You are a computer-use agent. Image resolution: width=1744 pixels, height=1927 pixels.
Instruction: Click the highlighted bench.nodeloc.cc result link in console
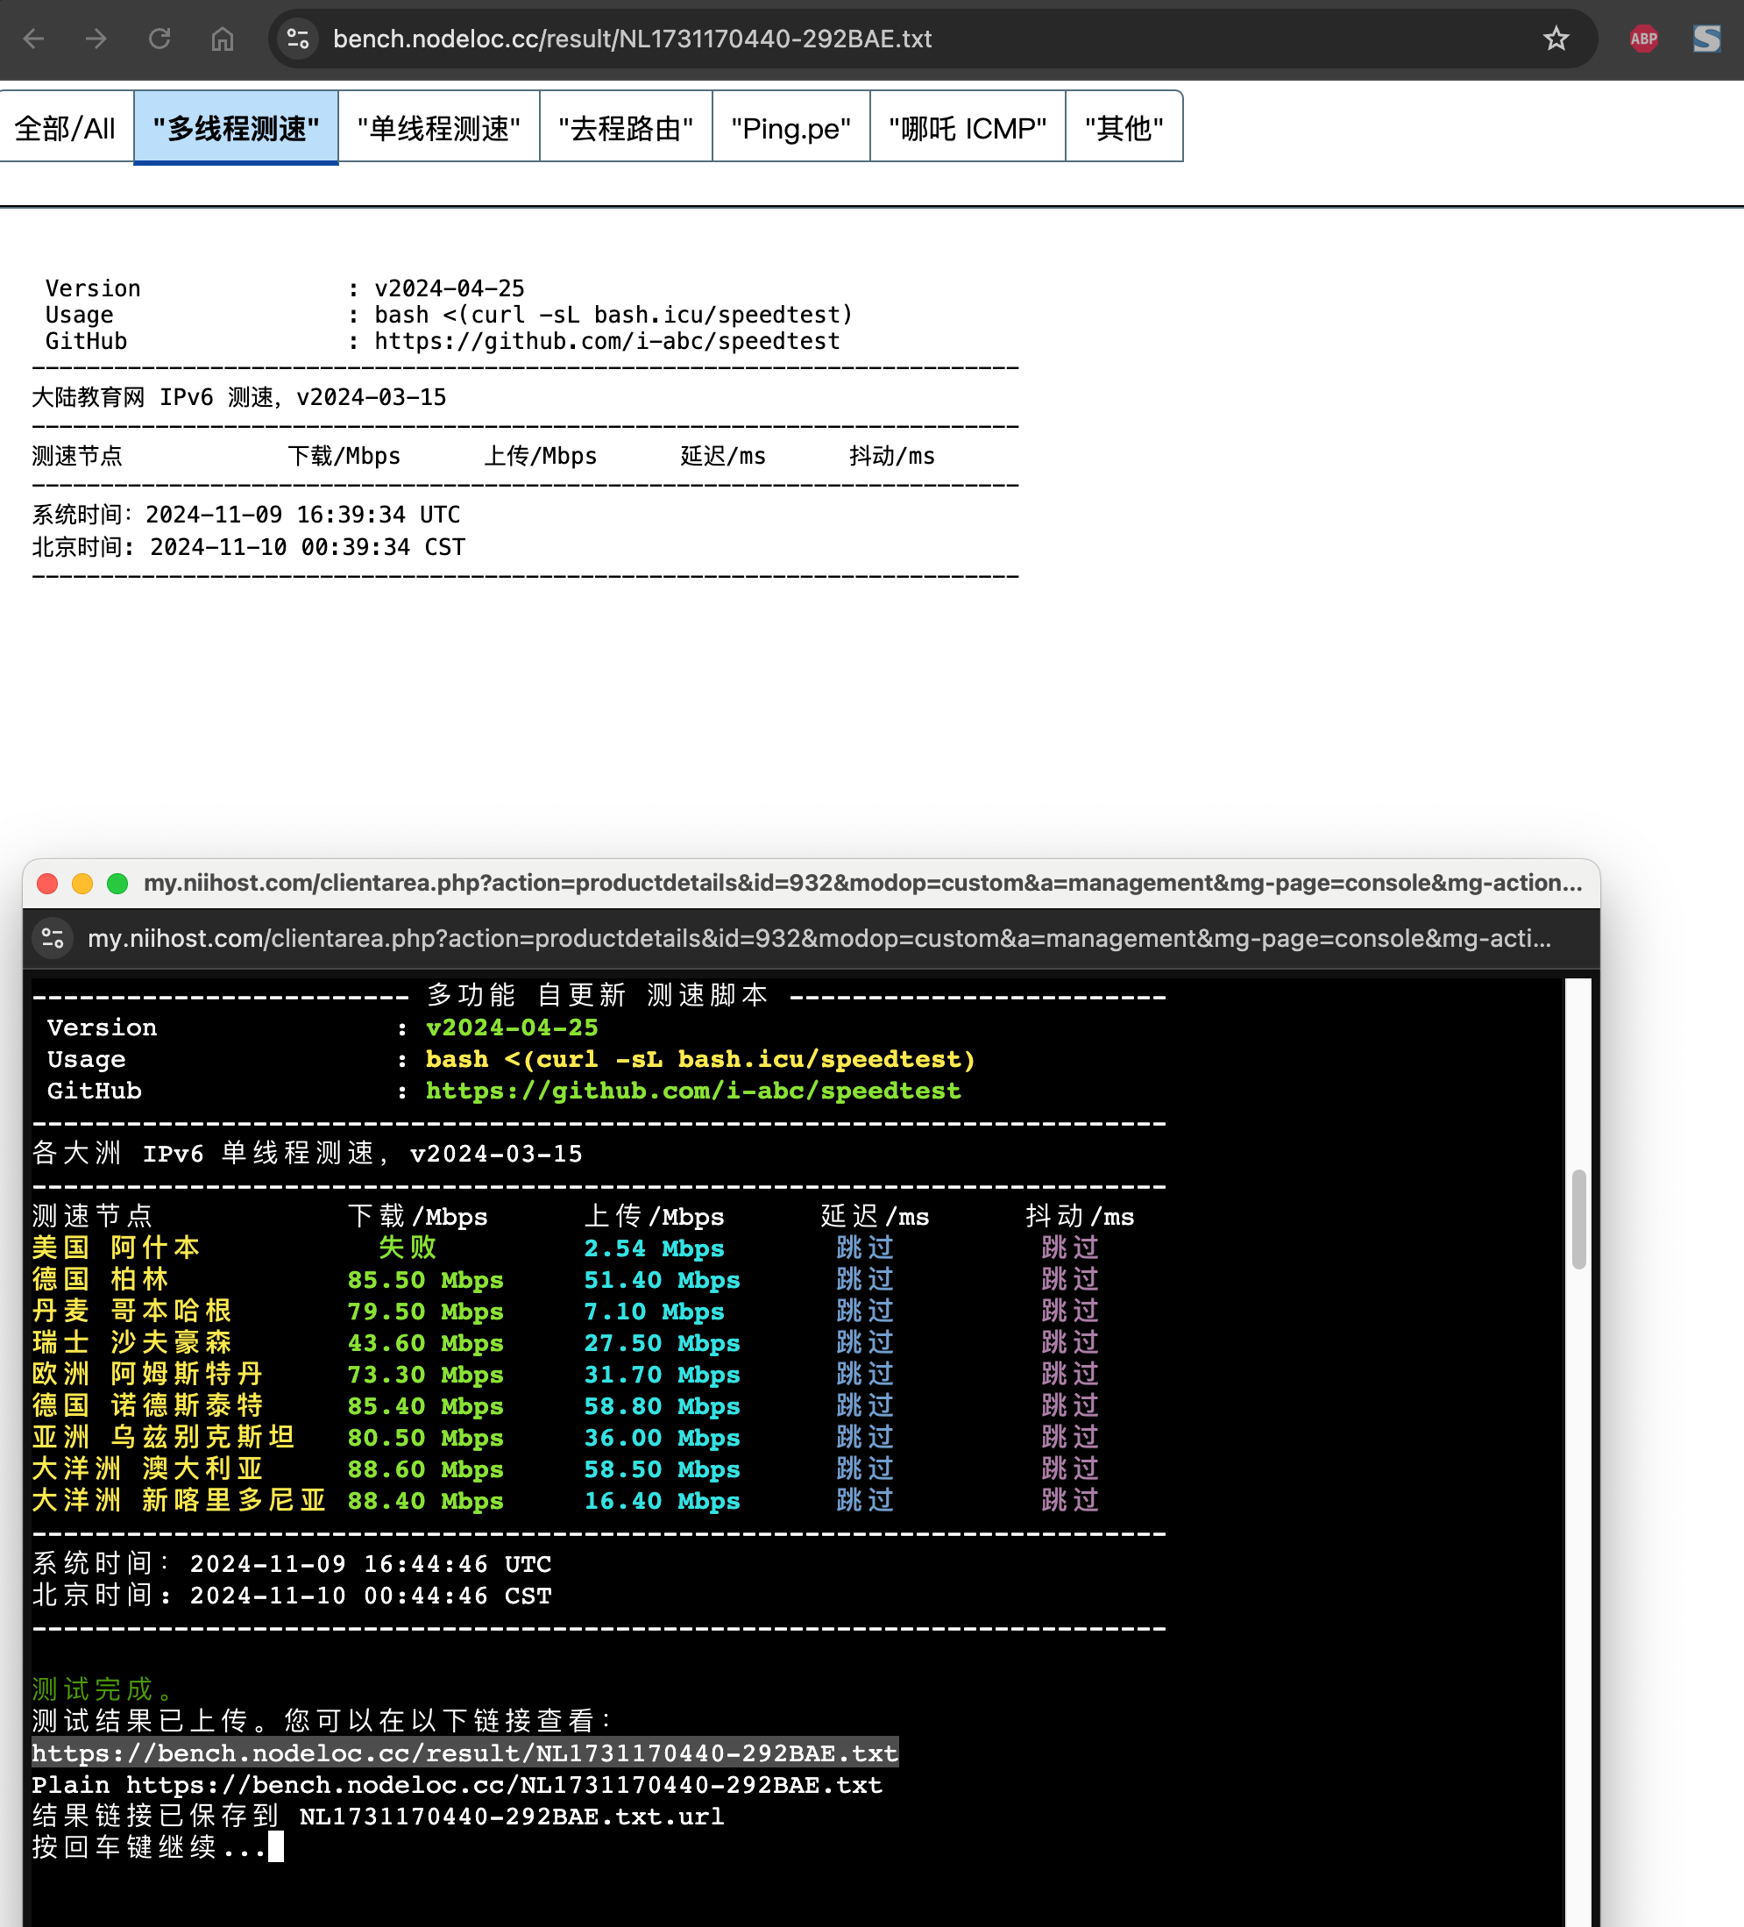pyautogui.click(x=464, y=1753)
